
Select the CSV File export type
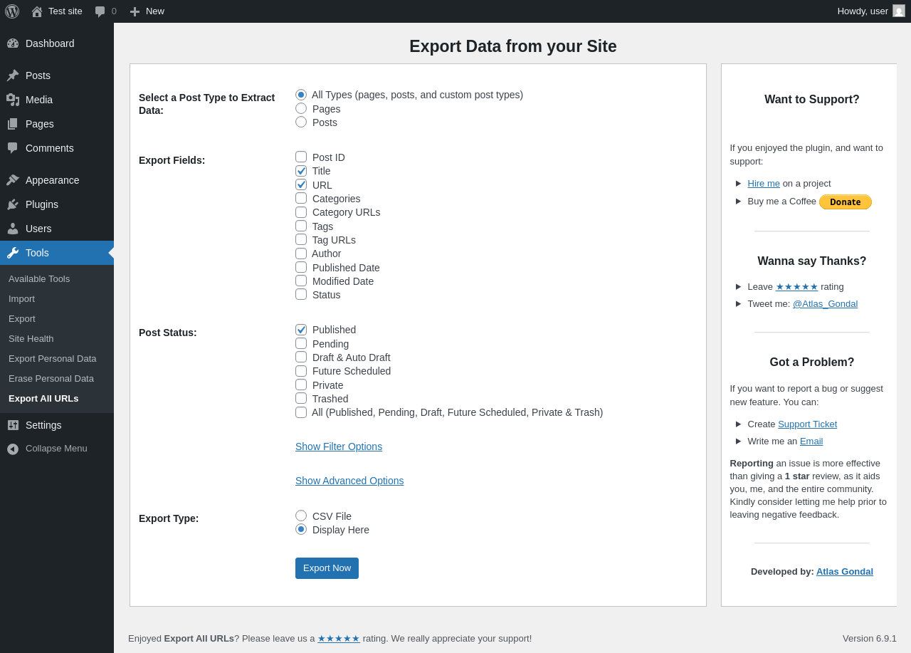tap(301, 516)
